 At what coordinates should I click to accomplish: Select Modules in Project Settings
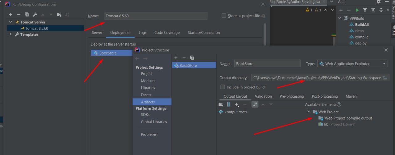148,81
